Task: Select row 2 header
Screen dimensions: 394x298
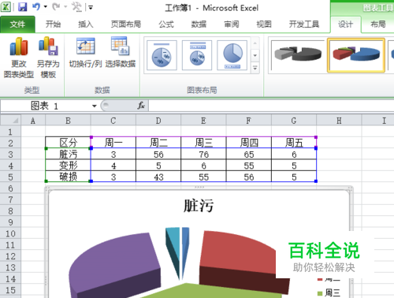Action: point(10,143)
